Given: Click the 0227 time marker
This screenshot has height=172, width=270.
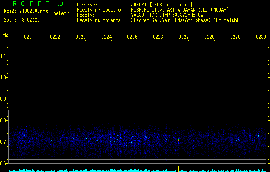Looking at the screenshot, I should pyautogui.click(x=184, y=37).
